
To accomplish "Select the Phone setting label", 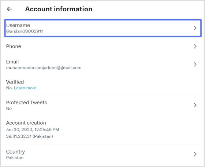I will tap(14, 46).
